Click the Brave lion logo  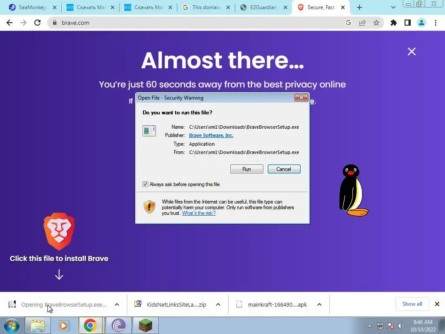pos(59,231)
